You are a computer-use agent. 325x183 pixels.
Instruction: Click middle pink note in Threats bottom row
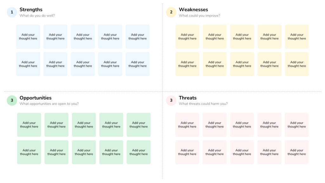click(x=242, y=152)
